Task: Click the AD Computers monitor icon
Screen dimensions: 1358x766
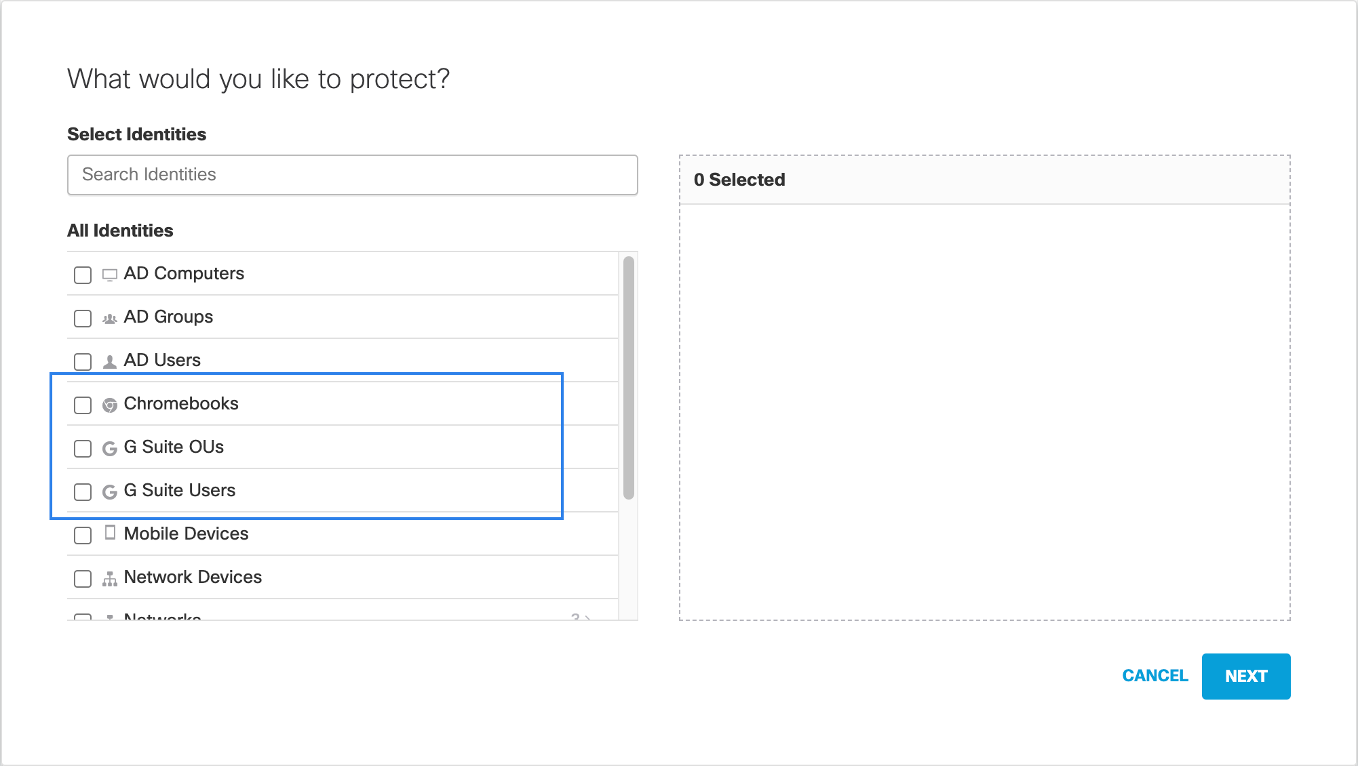Action: 109,275
